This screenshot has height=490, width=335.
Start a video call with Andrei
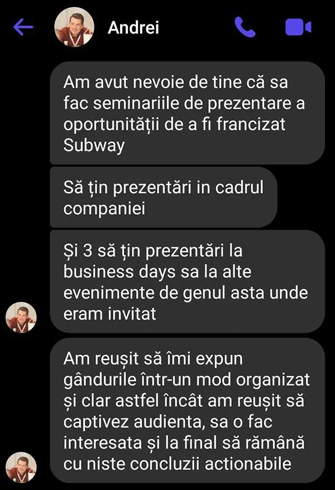(298, 27)
